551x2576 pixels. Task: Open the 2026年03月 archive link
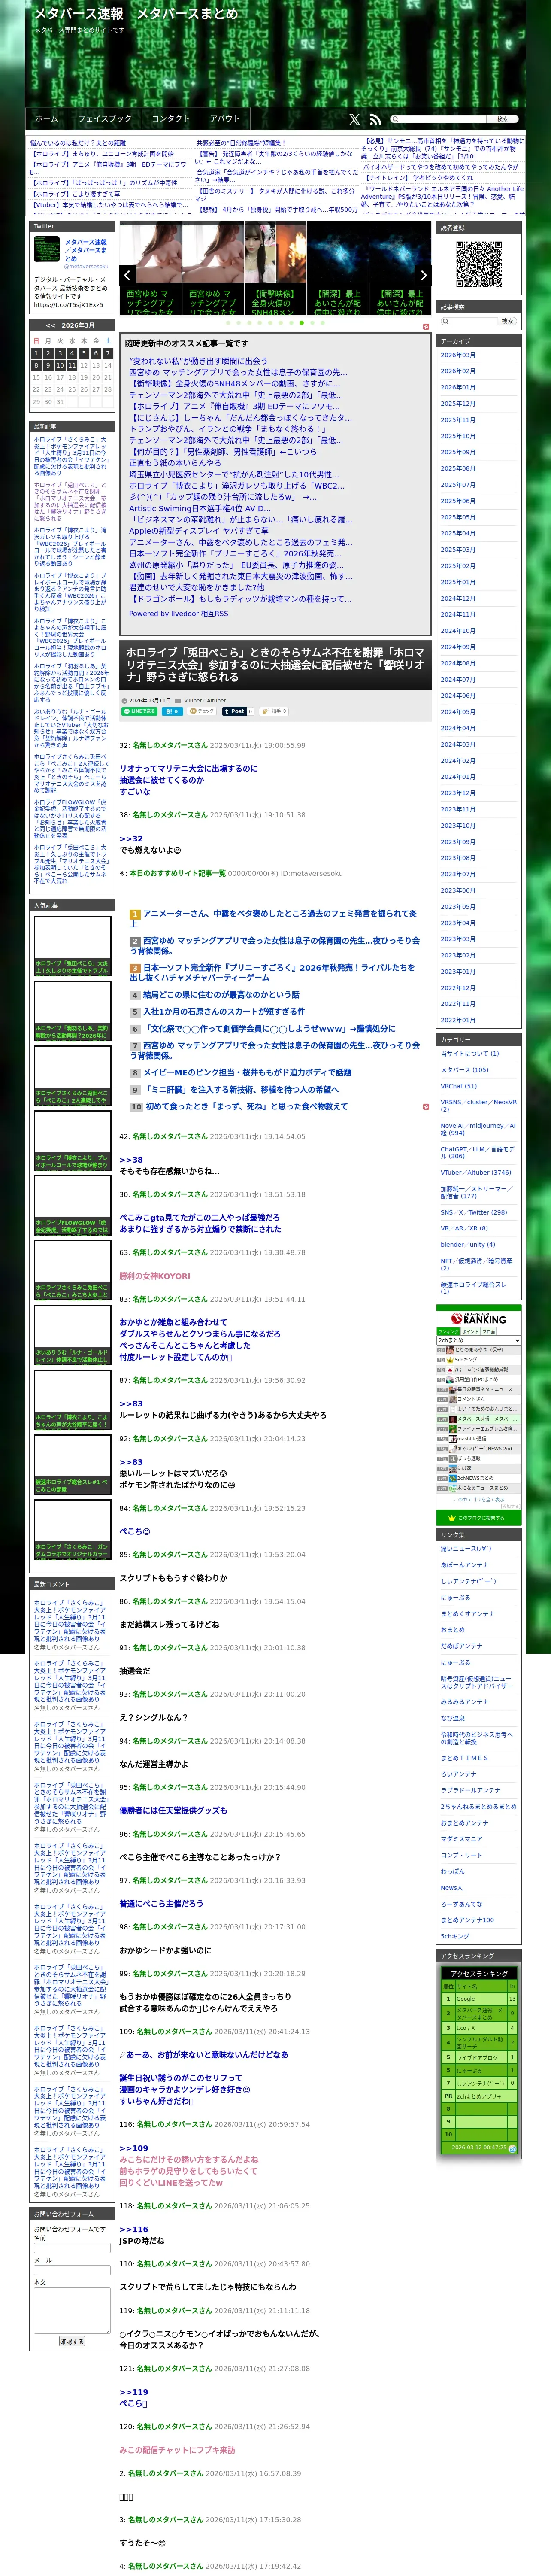point(458,355)
